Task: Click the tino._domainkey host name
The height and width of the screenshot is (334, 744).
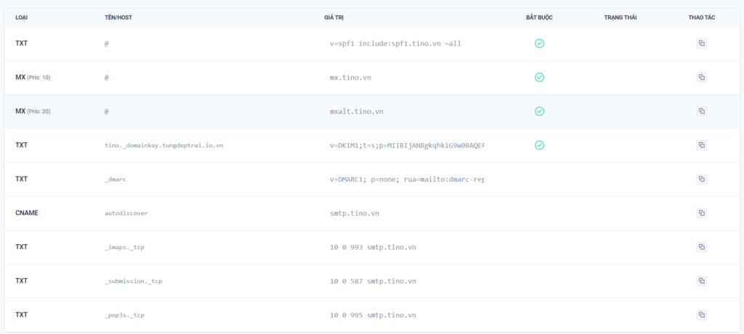Action: (163, 145)
